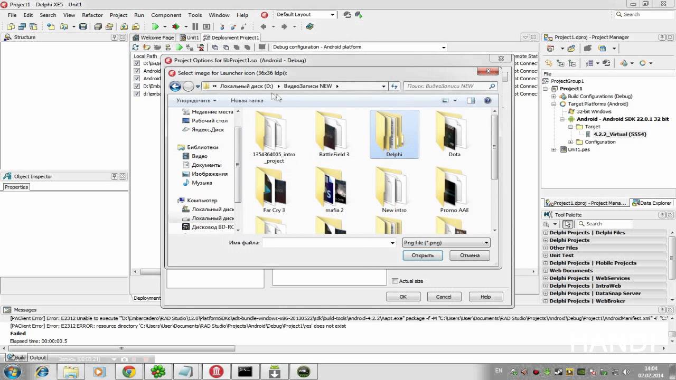This screenshot has width=676, height=380.
Task: Switch to the Welcome Page tab
Action: click(153, 37)
